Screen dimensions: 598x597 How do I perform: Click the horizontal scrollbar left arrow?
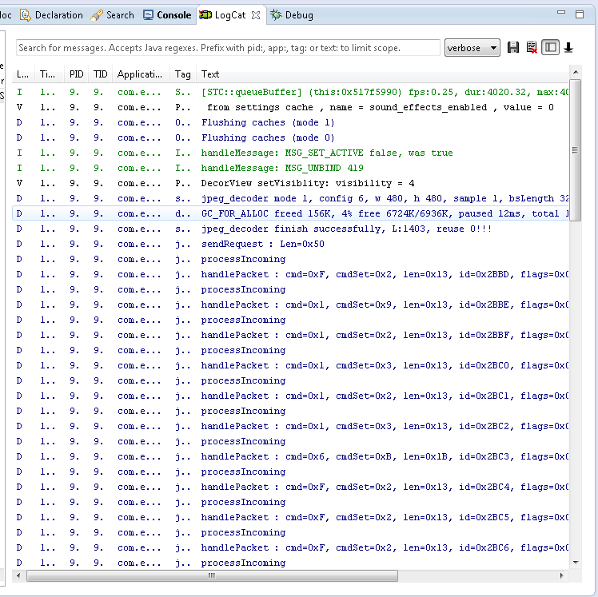tap(18, 575)
